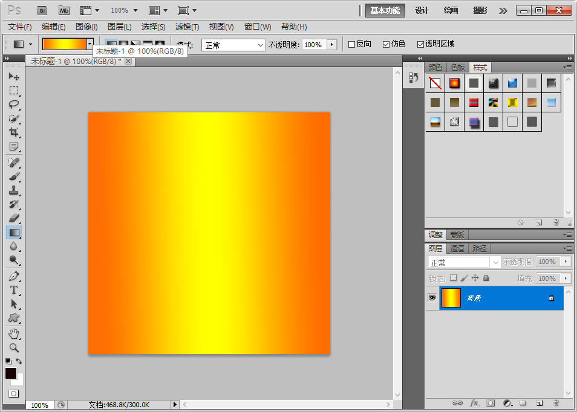This screenshot has width=577, height=412.
Task: Select the Path Selection tool
Action: pos(14,304)
